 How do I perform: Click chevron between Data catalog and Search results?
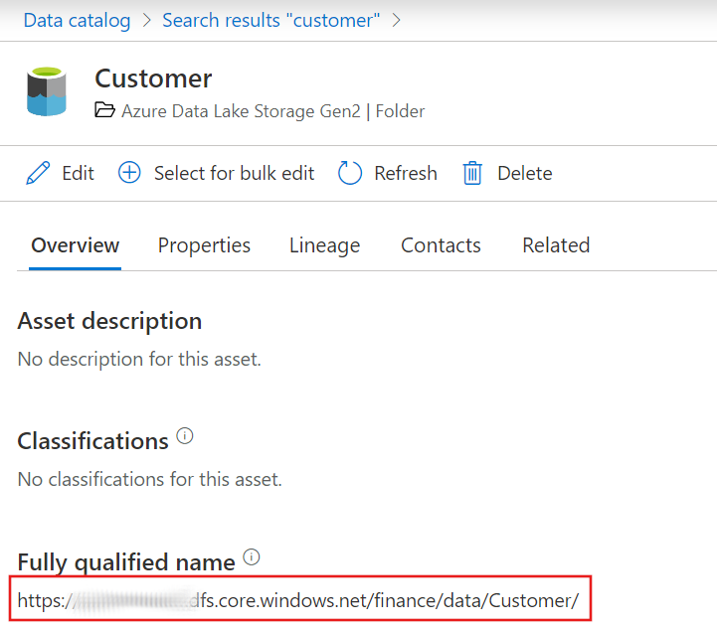click(146, 20)
